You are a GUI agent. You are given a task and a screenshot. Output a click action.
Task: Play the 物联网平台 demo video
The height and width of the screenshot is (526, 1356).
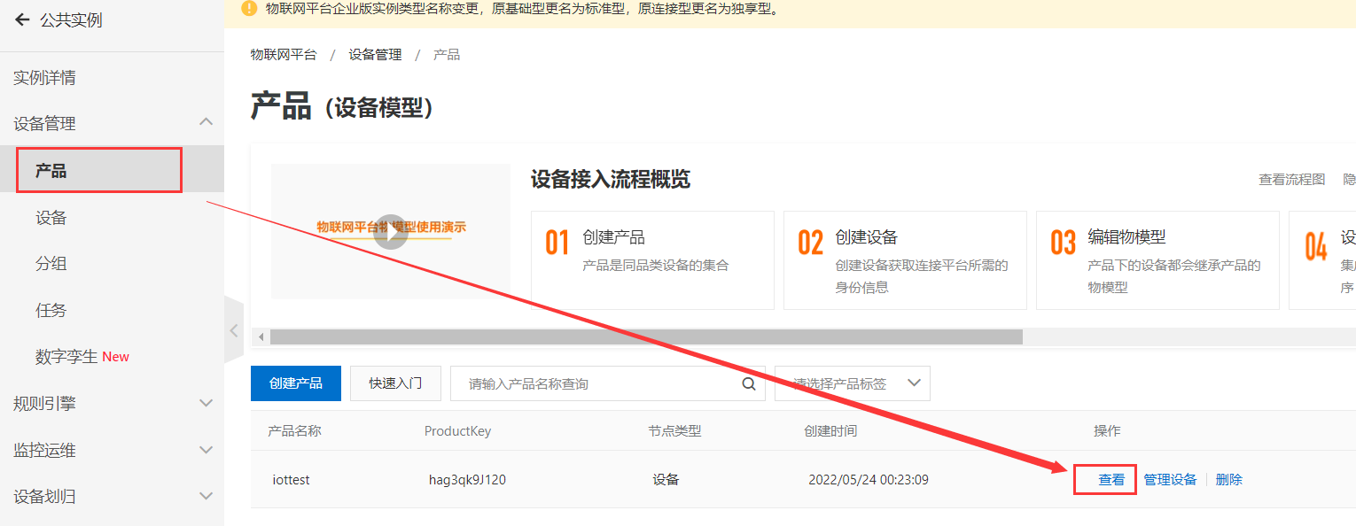pos(391,232)
